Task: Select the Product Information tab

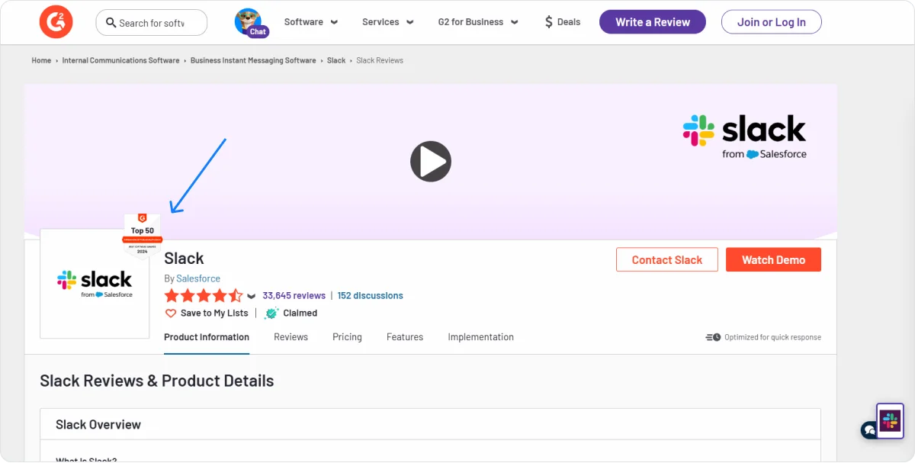Action: (x=207, y=337)
